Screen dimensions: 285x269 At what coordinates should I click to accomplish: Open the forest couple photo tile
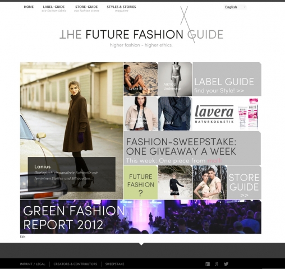pos(210,182)
